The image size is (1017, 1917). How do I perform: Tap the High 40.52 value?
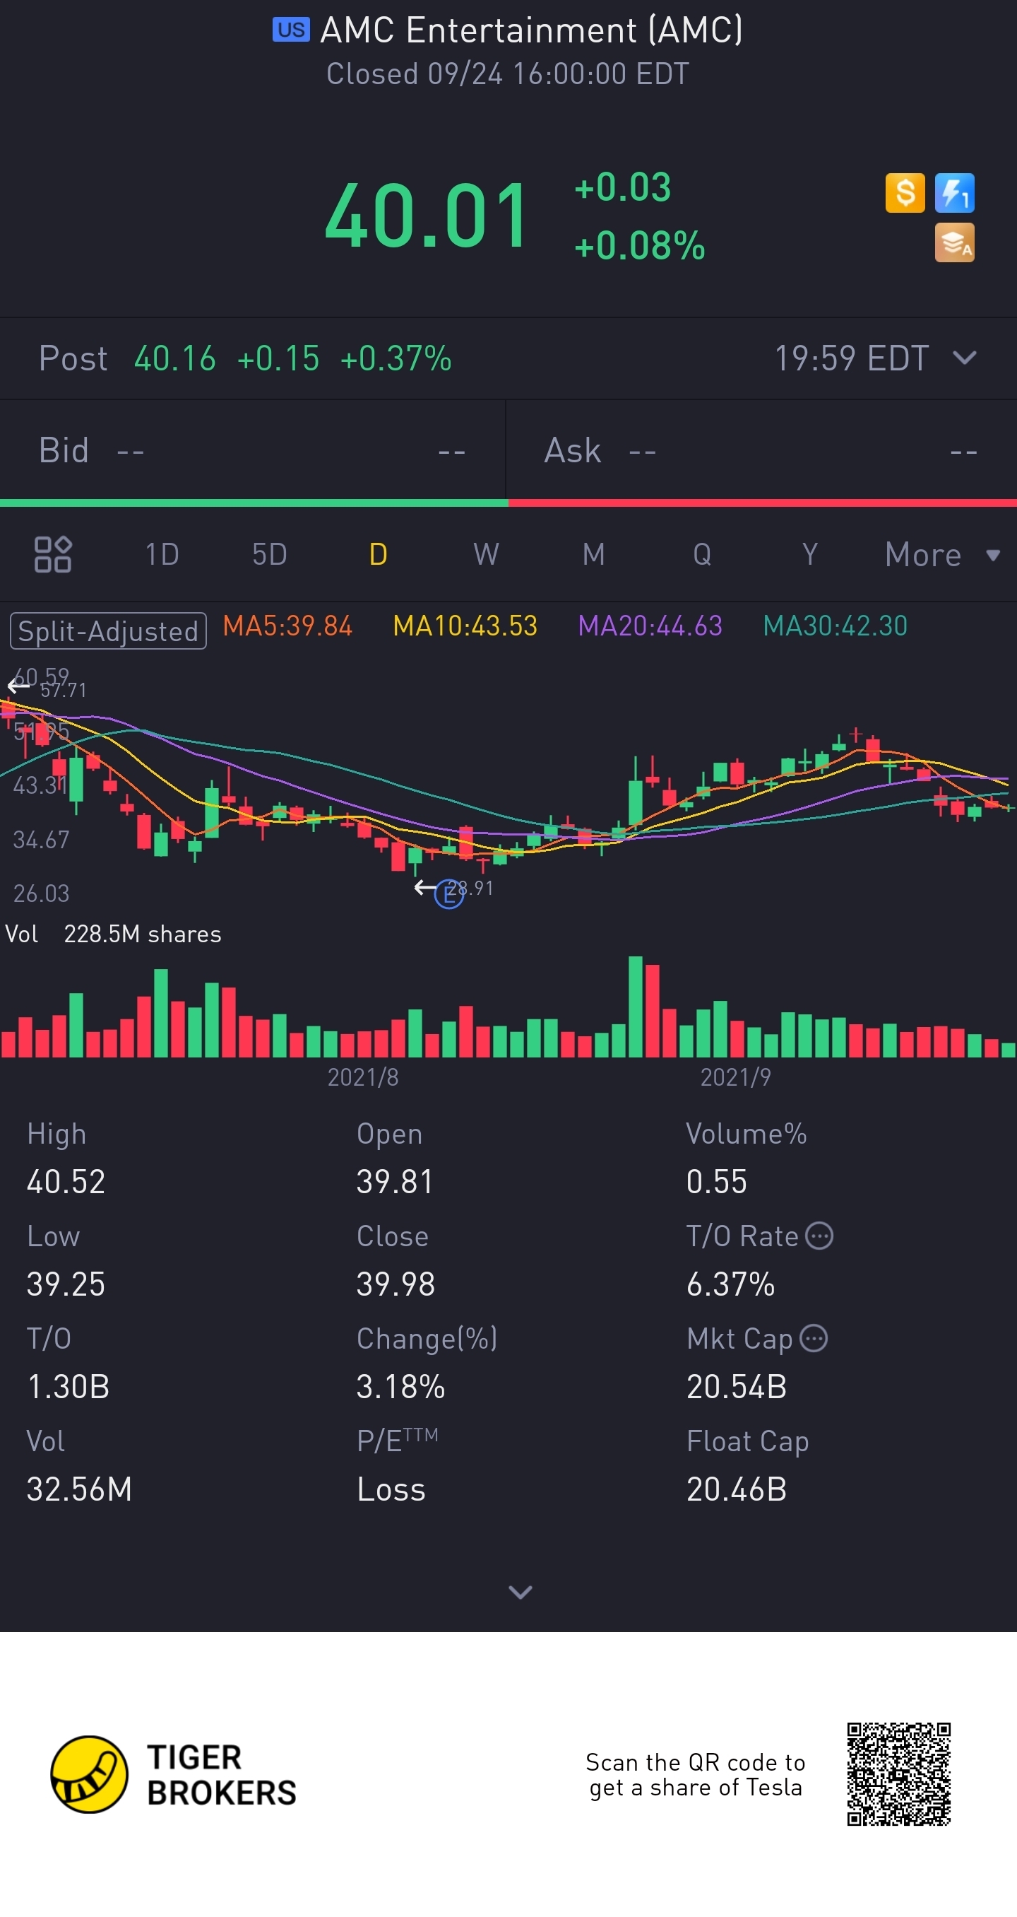coord(66,1182)
